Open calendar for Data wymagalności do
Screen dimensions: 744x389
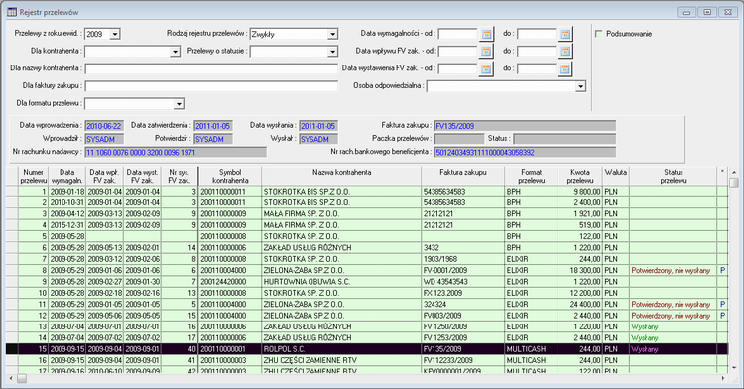click(x=565, y=34)
